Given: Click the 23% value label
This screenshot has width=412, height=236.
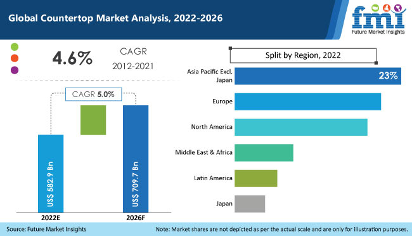Looking at the screenshot, I should click(388, 75).
